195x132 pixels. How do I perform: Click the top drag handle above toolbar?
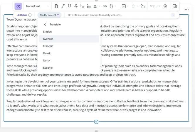(x=96, y=1)
